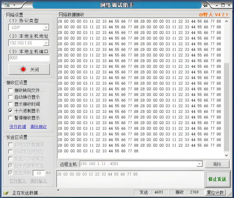The width and height of the screenshot is (234, 198).
Task: Uncheck 十六进制显示 checkbox
Action: pos(11,111)
